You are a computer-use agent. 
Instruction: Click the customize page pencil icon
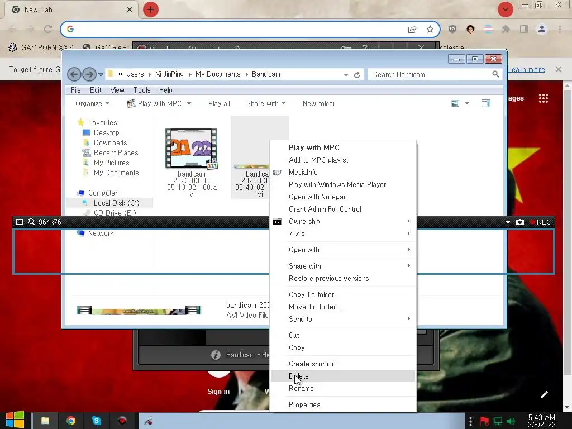pos(544,394)
